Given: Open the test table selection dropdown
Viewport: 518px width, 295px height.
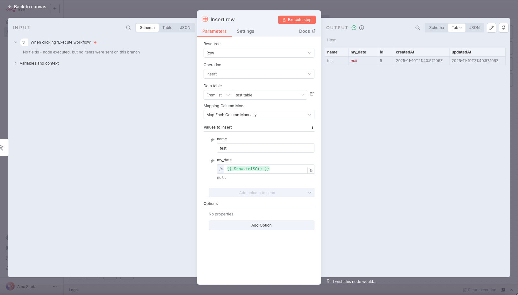Looking at the screenshot, I should pos(270,95).
